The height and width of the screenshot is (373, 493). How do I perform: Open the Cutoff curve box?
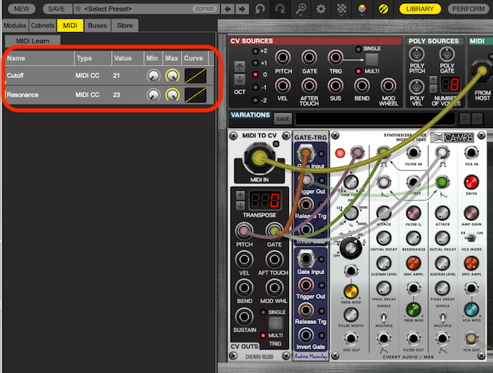(196, 76)
